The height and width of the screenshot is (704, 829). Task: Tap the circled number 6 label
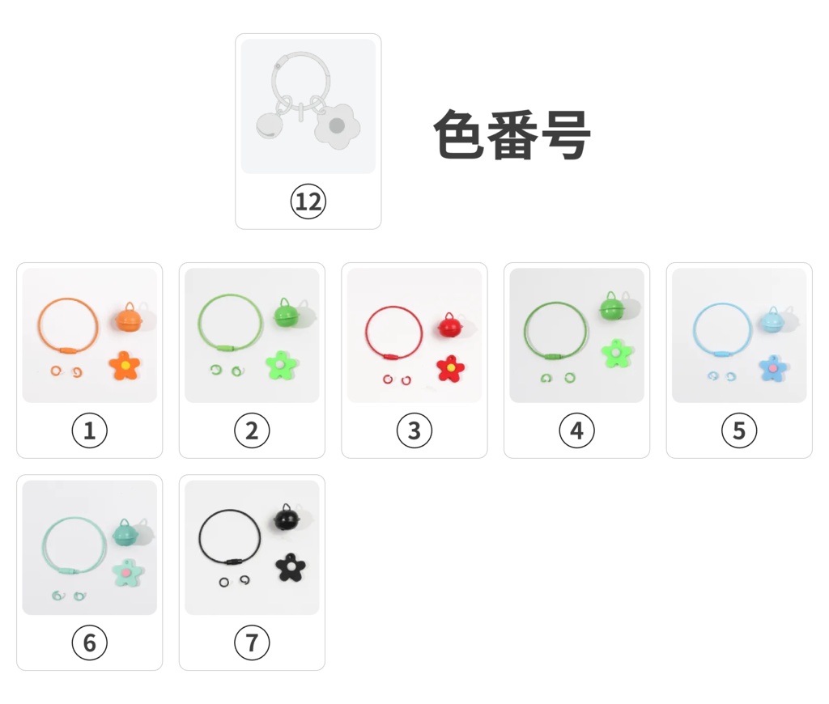(x=89, y=643)
